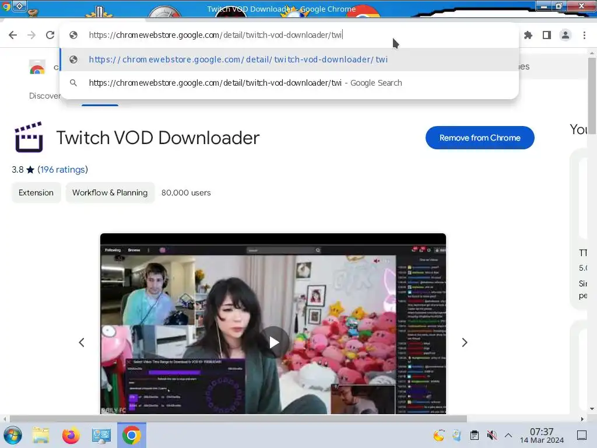Click the Twitch VOD Downloader clapperboard icon

29,137
